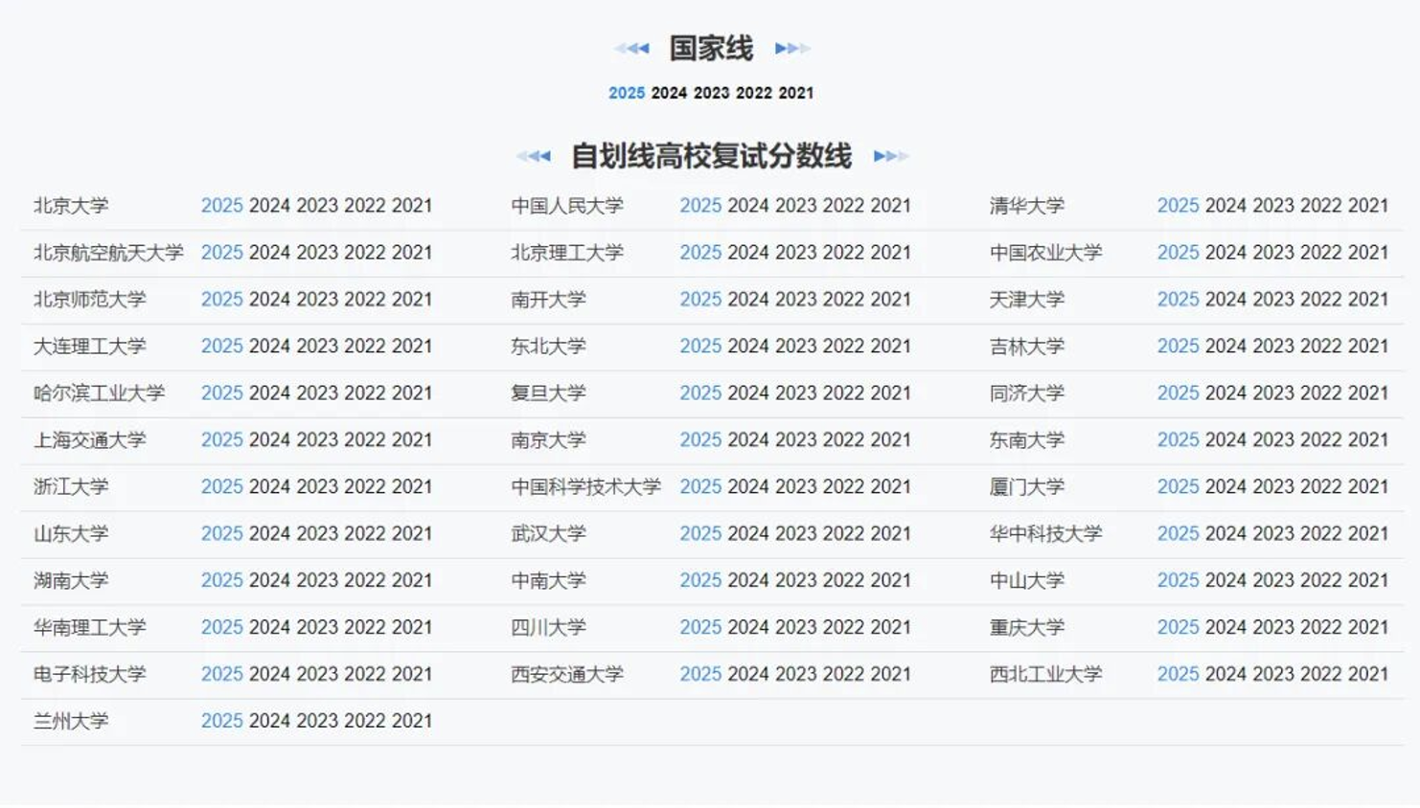
Task: View 清华大学 2024 score line
Action: [x=1225, y=206]
